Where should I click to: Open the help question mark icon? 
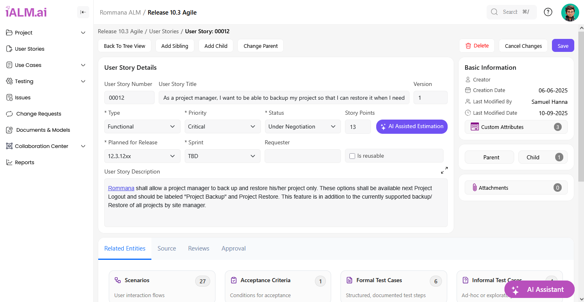(548, 12)
